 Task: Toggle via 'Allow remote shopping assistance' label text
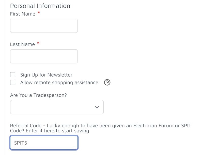(59, 83)
